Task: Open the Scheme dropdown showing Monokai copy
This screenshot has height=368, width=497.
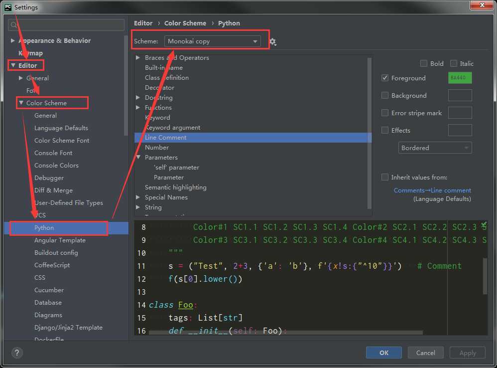Action: (213, 41)
